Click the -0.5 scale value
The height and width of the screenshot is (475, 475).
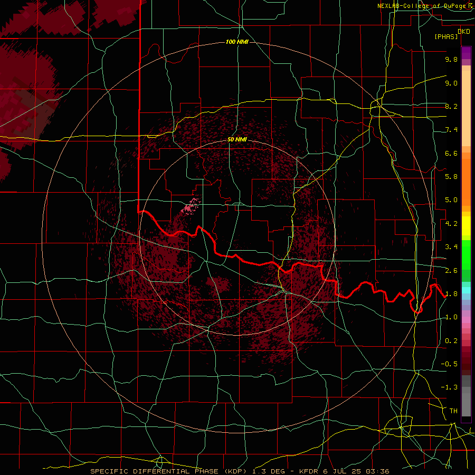449,364
